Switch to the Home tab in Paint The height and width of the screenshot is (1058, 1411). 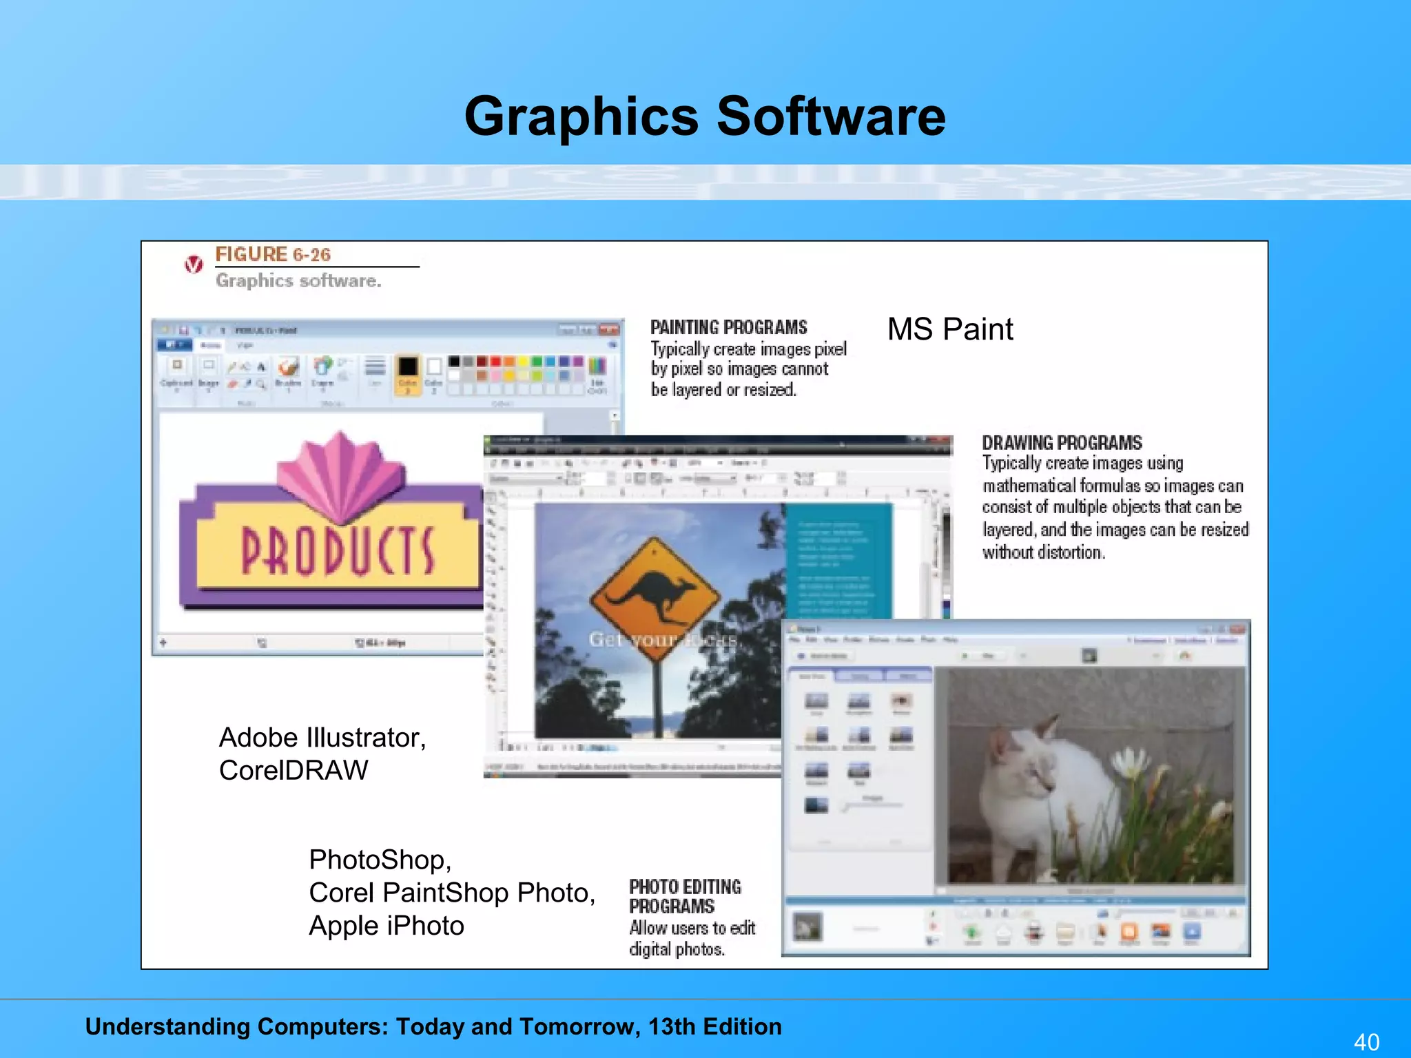(x=211, y=345)
